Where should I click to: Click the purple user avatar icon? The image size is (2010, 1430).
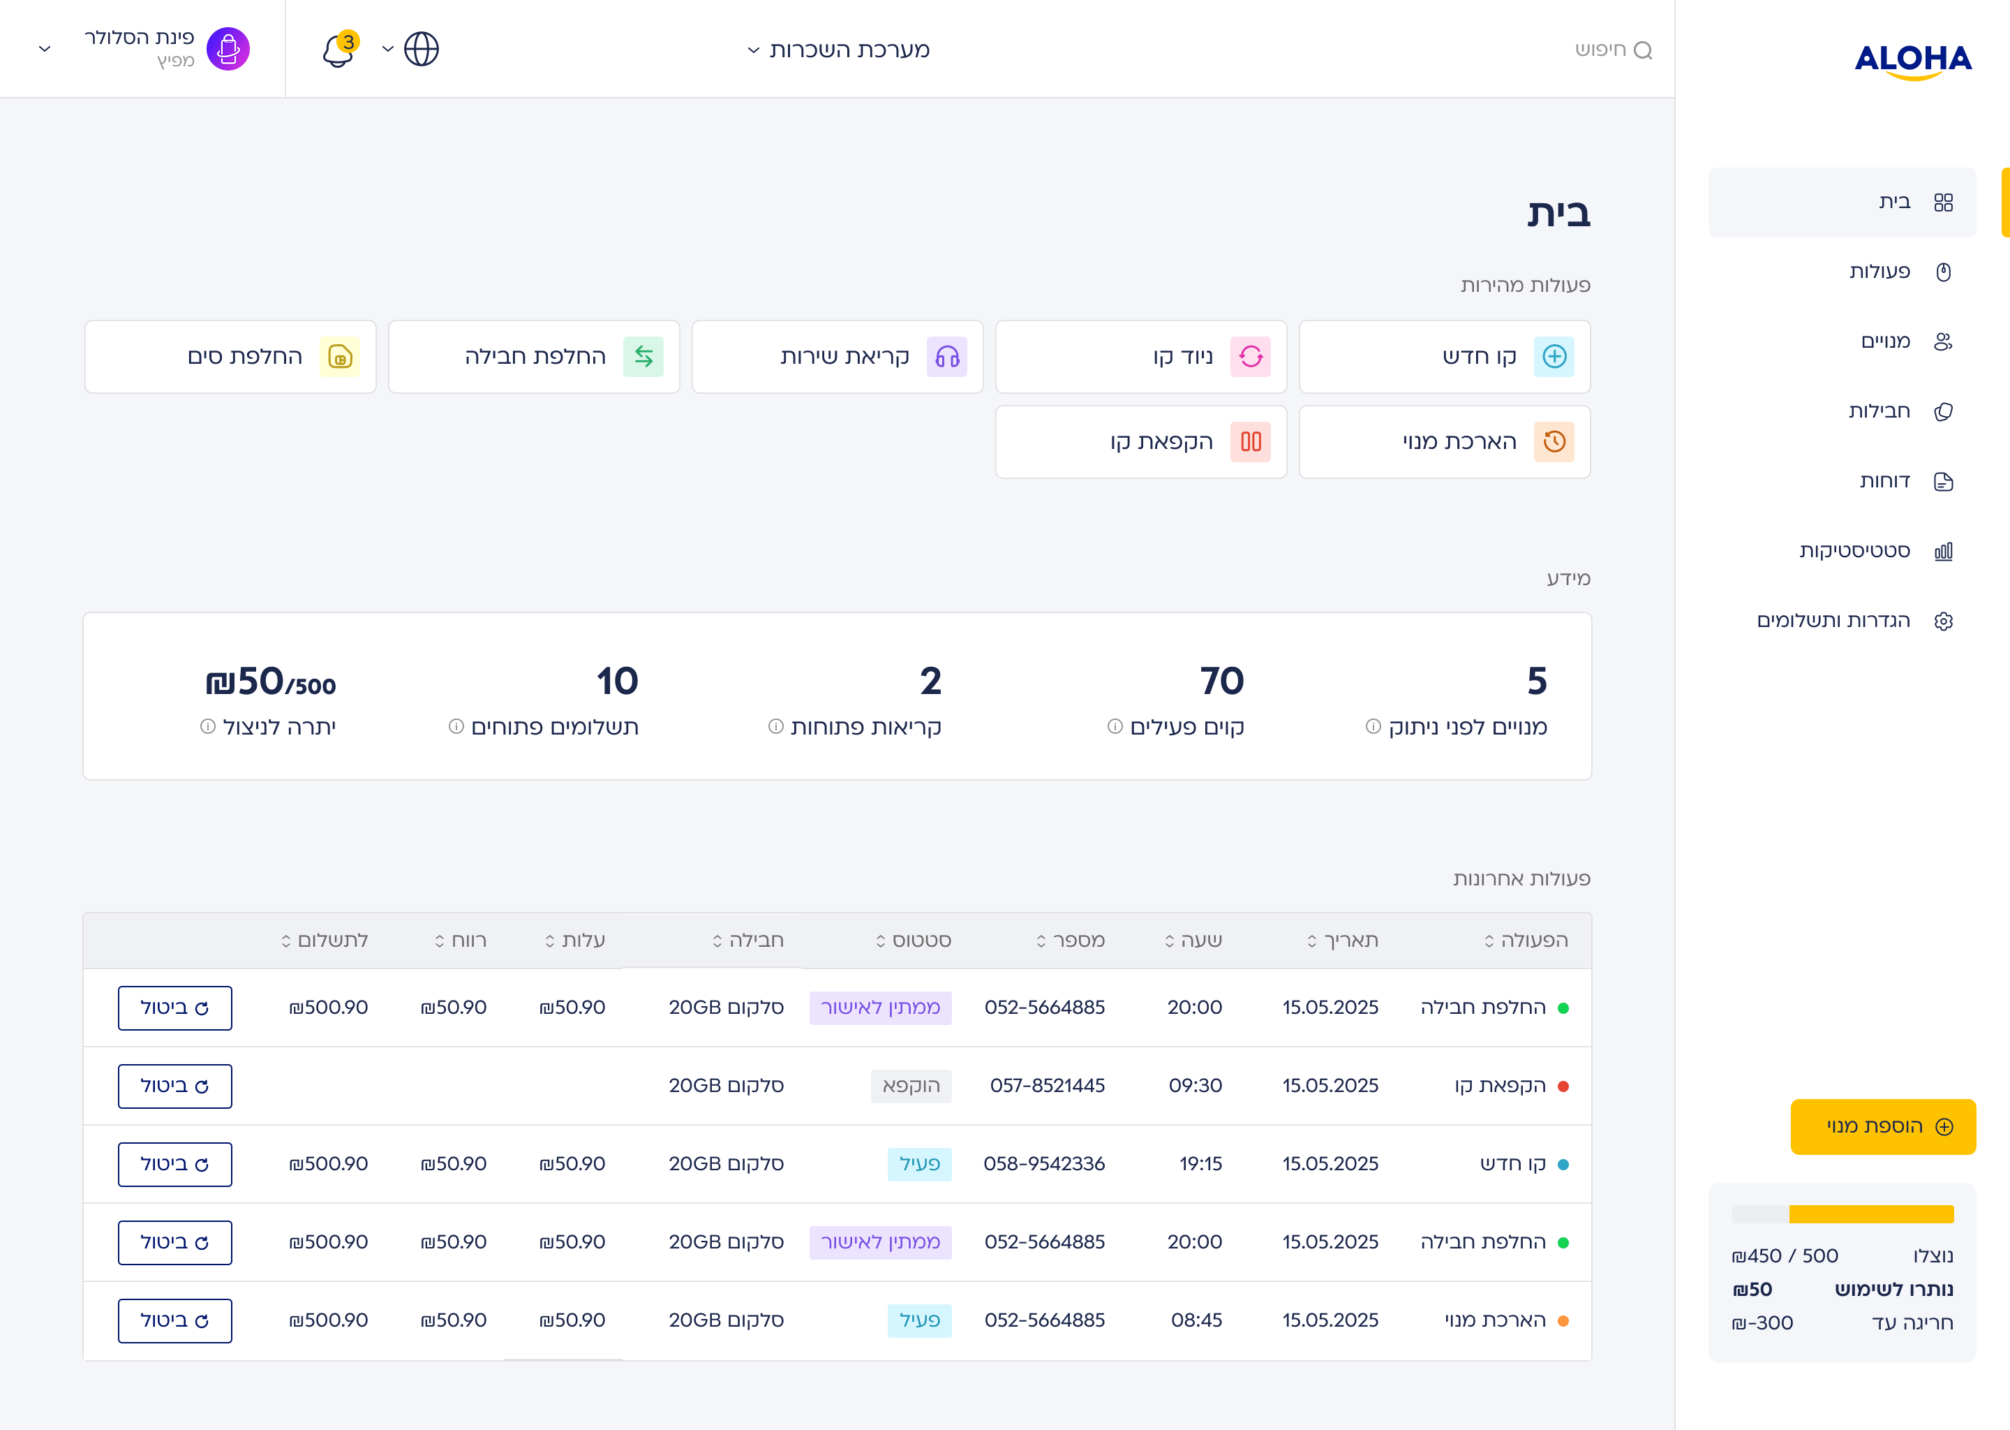click(x=228, y=50)
